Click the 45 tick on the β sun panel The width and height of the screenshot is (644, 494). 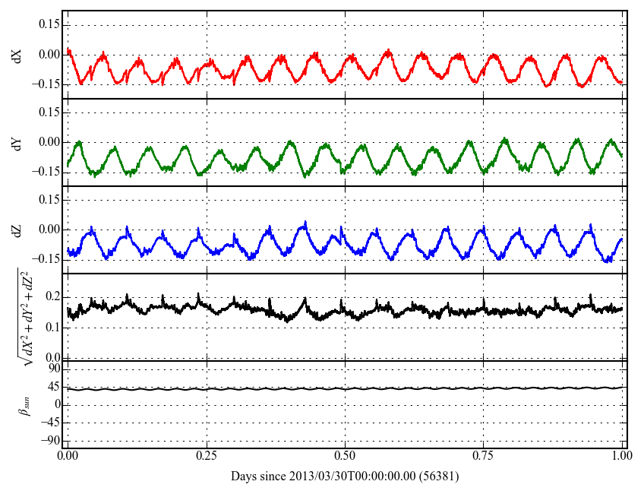click(53, 387)
